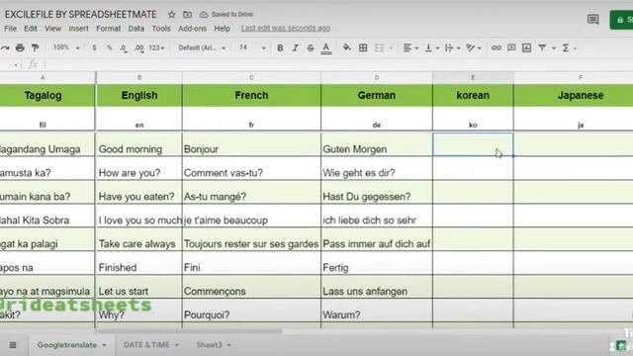Select column C header
Screen dimensions: 633x356
tap(251, 77)
